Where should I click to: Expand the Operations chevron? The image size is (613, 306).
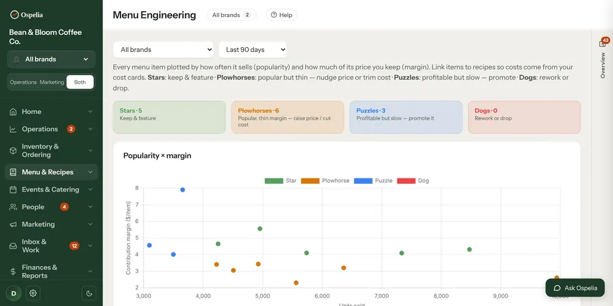(x=91, y=129)
